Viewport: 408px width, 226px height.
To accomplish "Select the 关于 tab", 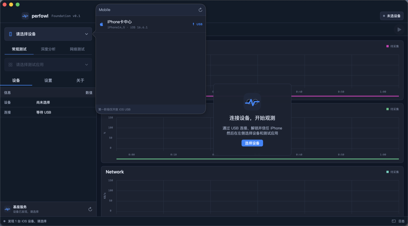I will tap(80, 80).
